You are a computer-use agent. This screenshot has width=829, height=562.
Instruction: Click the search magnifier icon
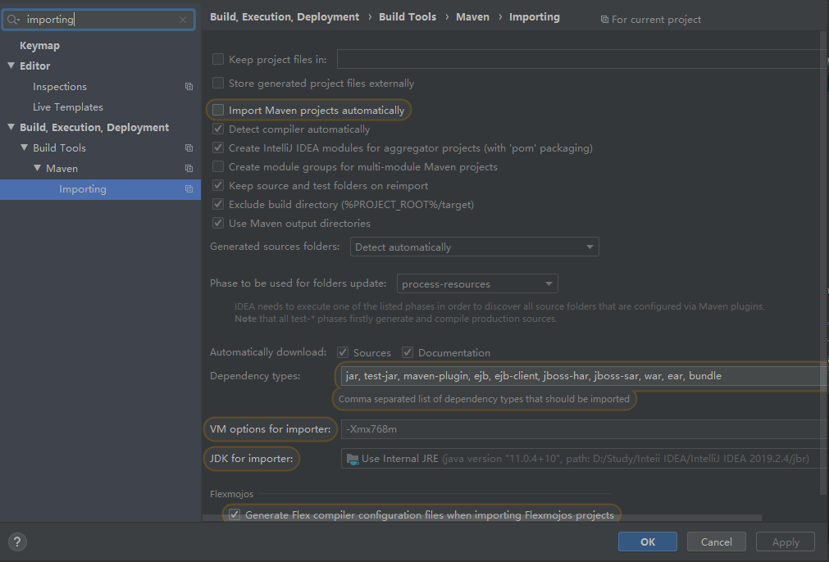pyautogui.click(x=15, y=20)
